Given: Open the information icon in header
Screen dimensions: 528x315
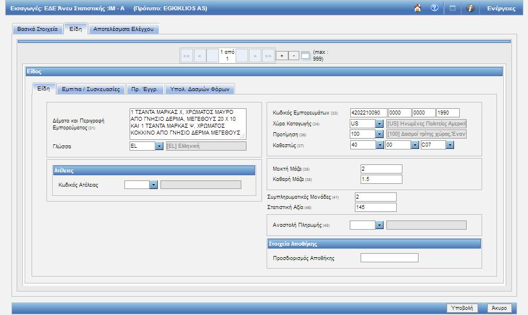Looking at the screenshot, I should pyautogui.click(x=470, y=8).
